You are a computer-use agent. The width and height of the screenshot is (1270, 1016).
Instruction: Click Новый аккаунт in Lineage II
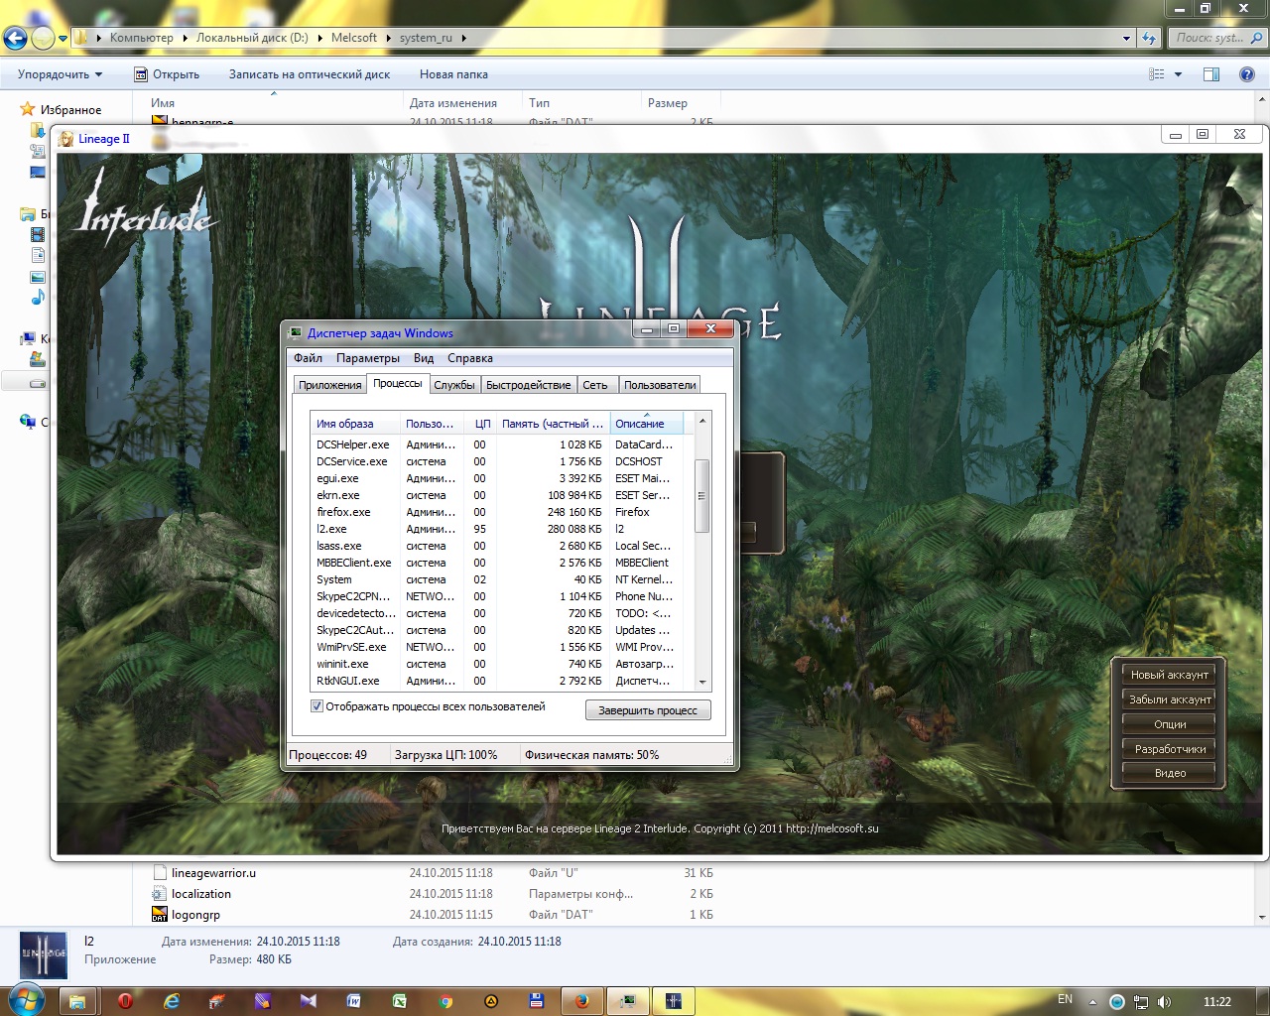coord(1170,675)
